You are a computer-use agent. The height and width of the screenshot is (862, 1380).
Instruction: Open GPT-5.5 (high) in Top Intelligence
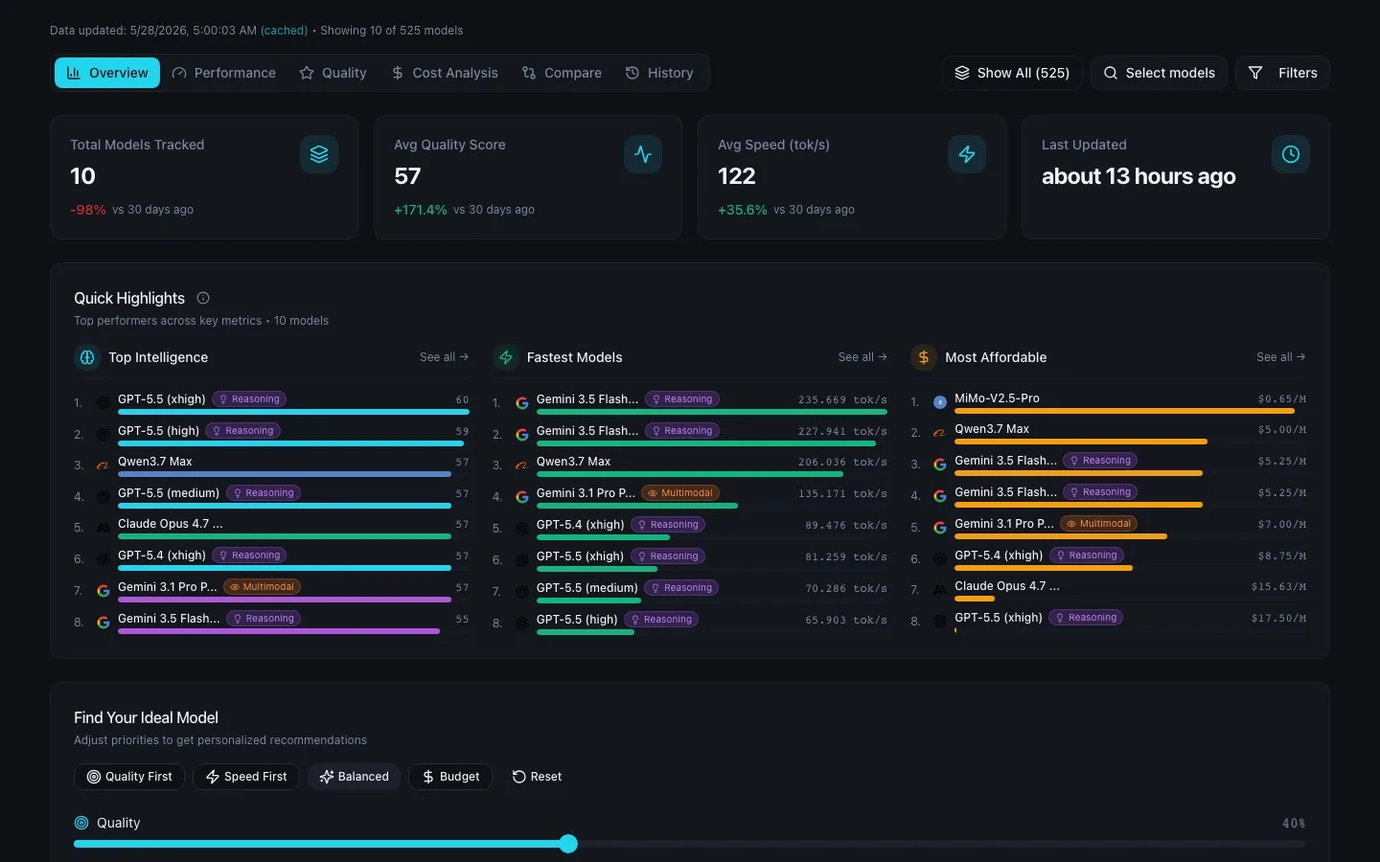click(x=159, y=431)
